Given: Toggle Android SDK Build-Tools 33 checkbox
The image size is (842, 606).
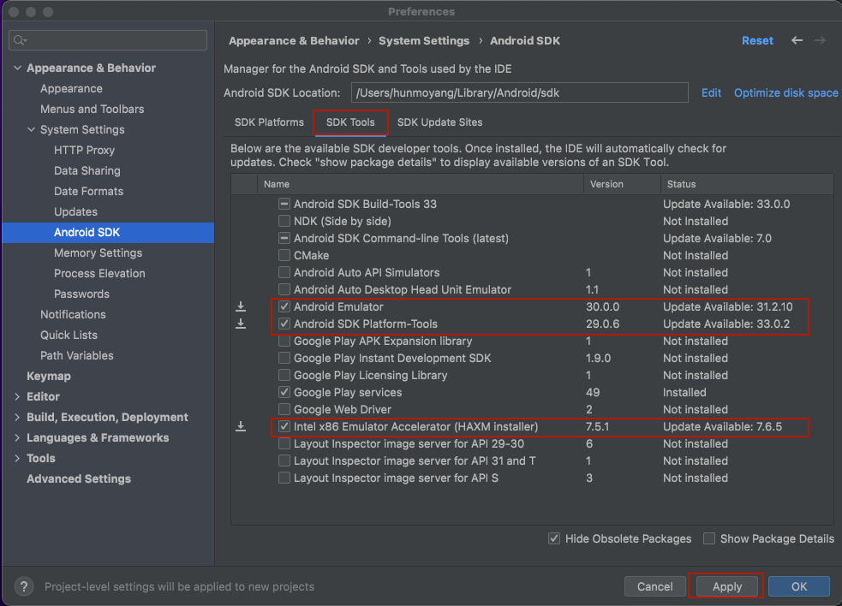Looking at the screenshot, I should (284, 204).
